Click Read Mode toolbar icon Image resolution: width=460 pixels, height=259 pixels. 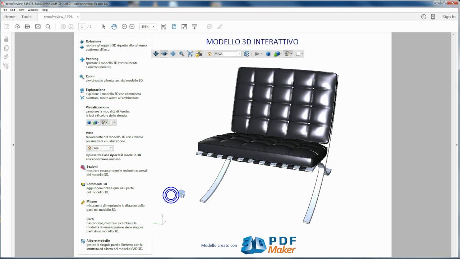pos(195,27)
